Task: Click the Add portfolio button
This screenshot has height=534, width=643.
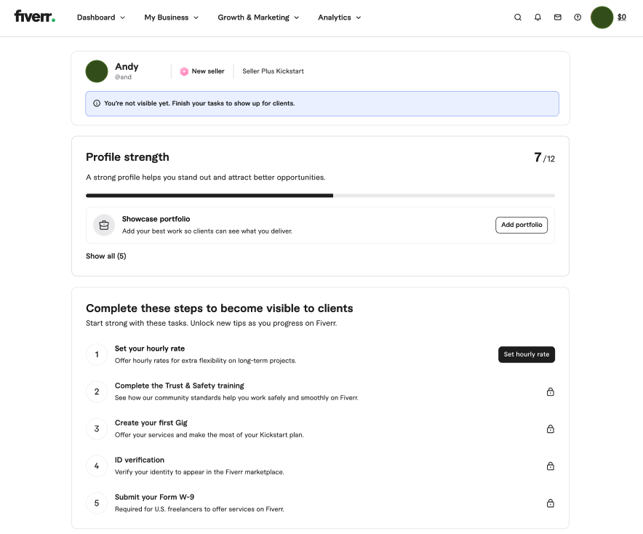Action: (522, 225)
